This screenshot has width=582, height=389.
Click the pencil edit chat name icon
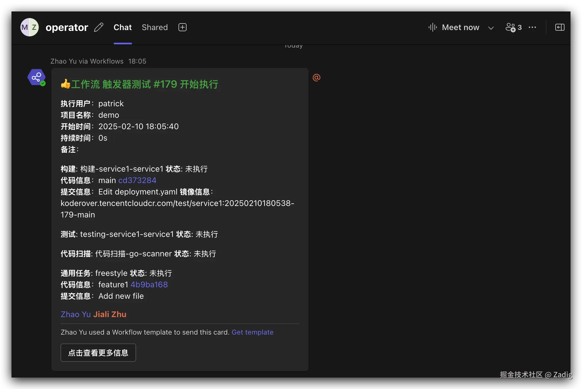[98, 27]
